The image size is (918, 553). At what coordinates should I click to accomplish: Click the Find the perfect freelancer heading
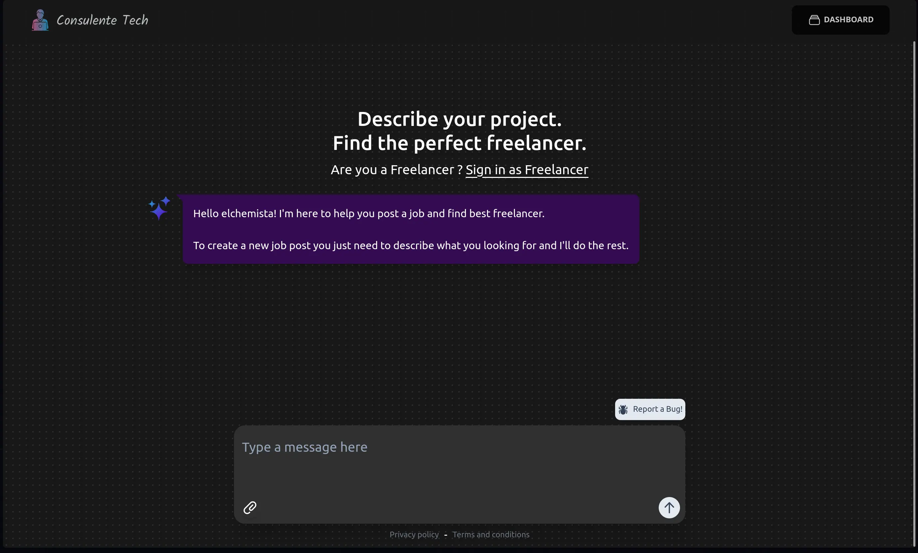tap(459, 143)
